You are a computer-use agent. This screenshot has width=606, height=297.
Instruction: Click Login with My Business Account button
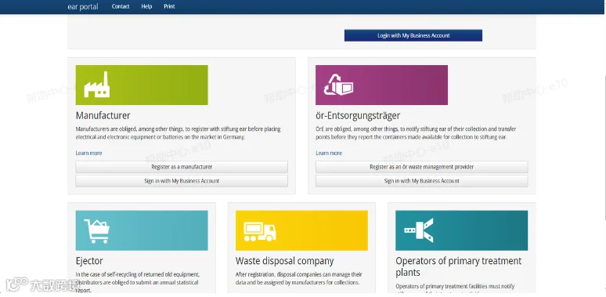click(413, 35)
